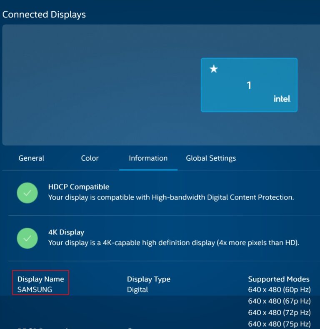Screen dimensions: 320x329
Task: Click the High-bandwidth Digital Content Protection description
Action: click(x=171, y=197)
